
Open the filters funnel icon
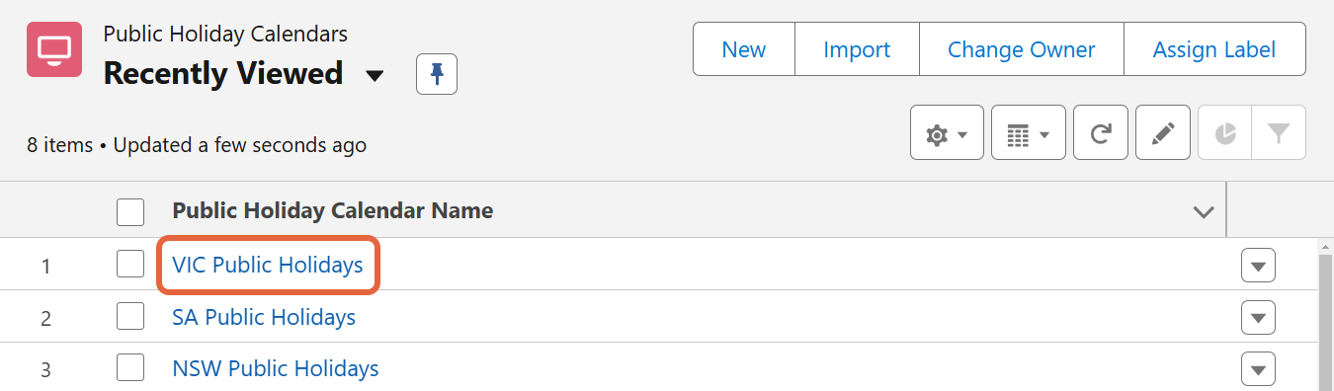1279,132
